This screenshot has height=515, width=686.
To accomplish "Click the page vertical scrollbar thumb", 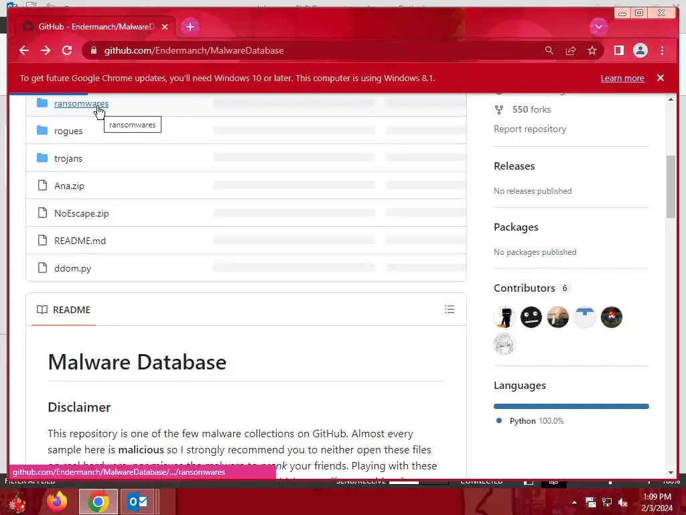I will (671, 186).
